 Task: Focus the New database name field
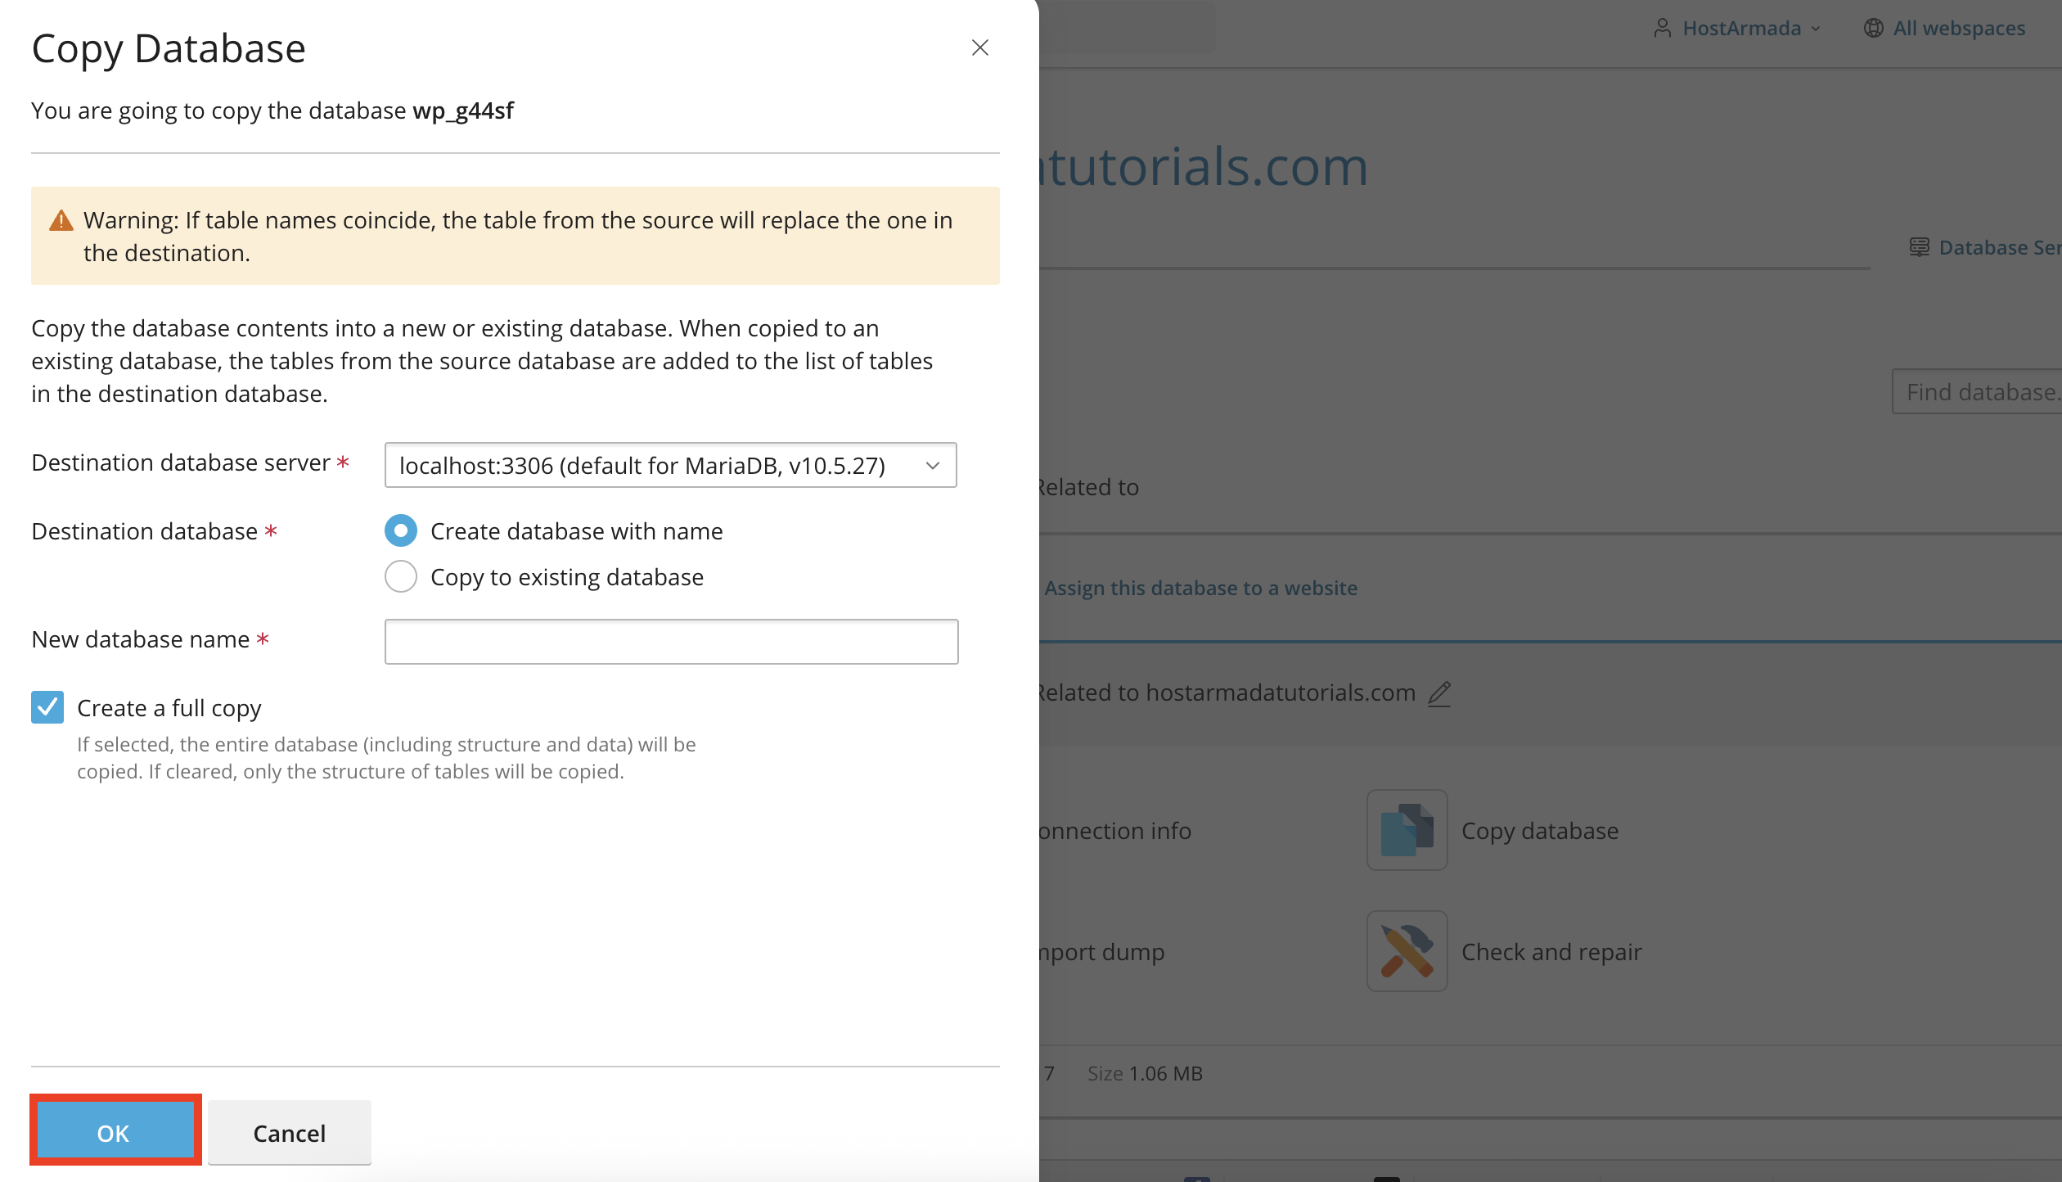click(671, 642)
